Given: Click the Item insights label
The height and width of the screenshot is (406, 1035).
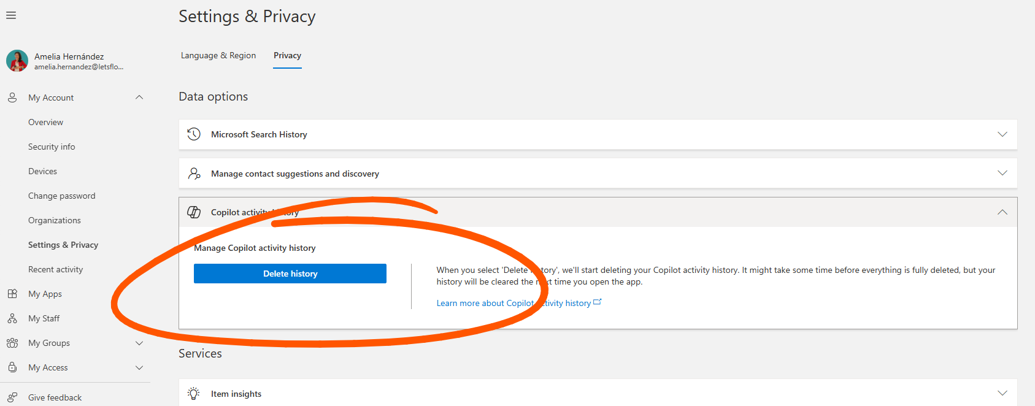Looking at the screenshot, I should (x=236, y=394).
